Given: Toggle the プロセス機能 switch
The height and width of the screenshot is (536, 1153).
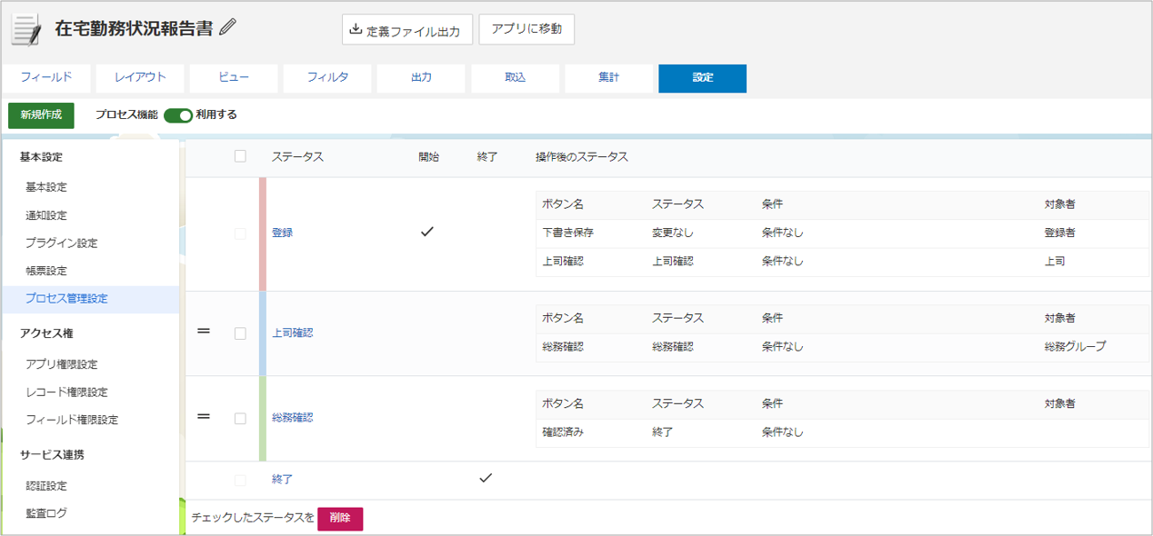Looking at the screenshot, I should [178, 115].
